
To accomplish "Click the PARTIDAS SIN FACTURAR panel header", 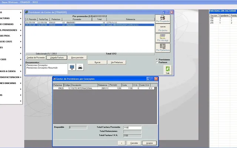I will click(x=223, y=11).
